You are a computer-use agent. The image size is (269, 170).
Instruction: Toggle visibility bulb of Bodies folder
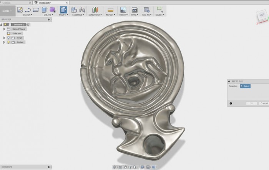(8, 42)
